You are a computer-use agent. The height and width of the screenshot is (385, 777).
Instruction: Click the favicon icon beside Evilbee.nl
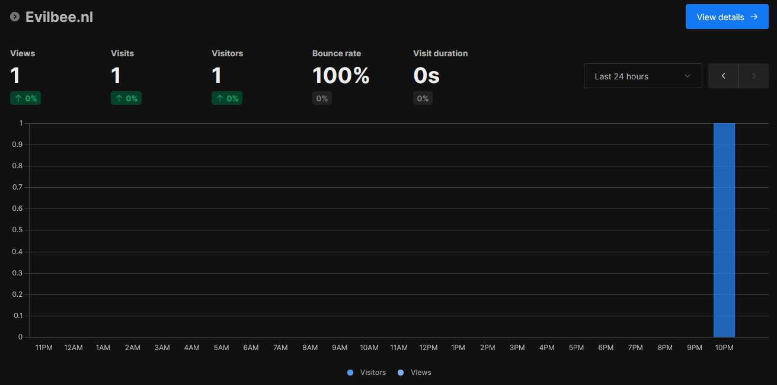[15, 17]
